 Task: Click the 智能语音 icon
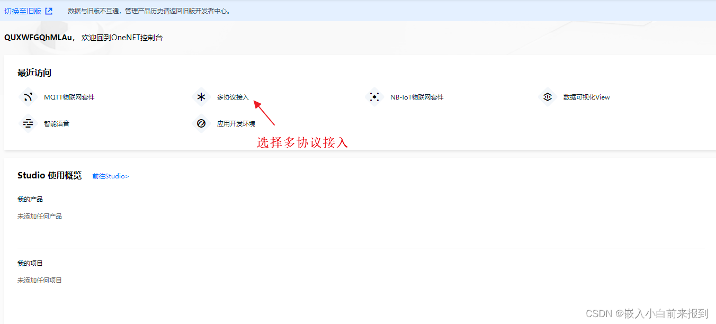[x=28, y=124]
